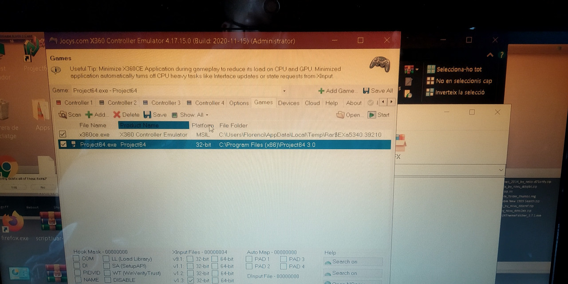The width and height of the screenshot is (568, 284).
Task: Collapse the Explorer ribbon with the chevron
Action: 490,55
